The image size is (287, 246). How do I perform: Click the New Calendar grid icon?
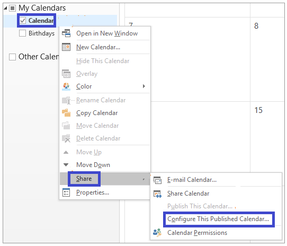[x=66, y=47]
